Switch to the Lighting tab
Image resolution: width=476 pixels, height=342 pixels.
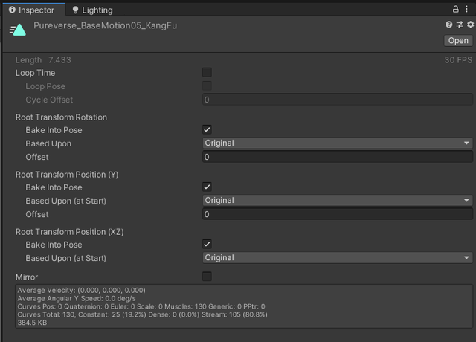point(92,10)
